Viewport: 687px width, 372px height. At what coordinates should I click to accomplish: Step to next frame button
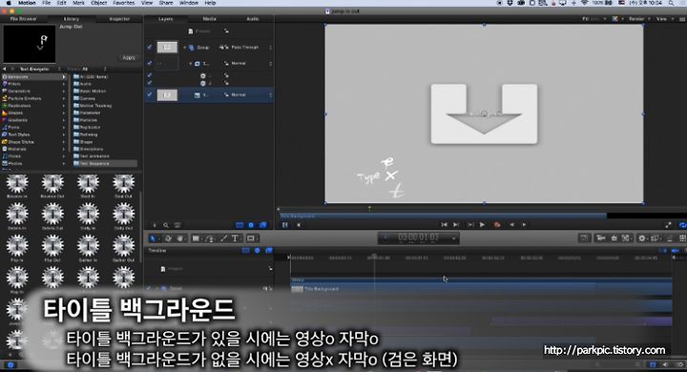pos(524,225)
